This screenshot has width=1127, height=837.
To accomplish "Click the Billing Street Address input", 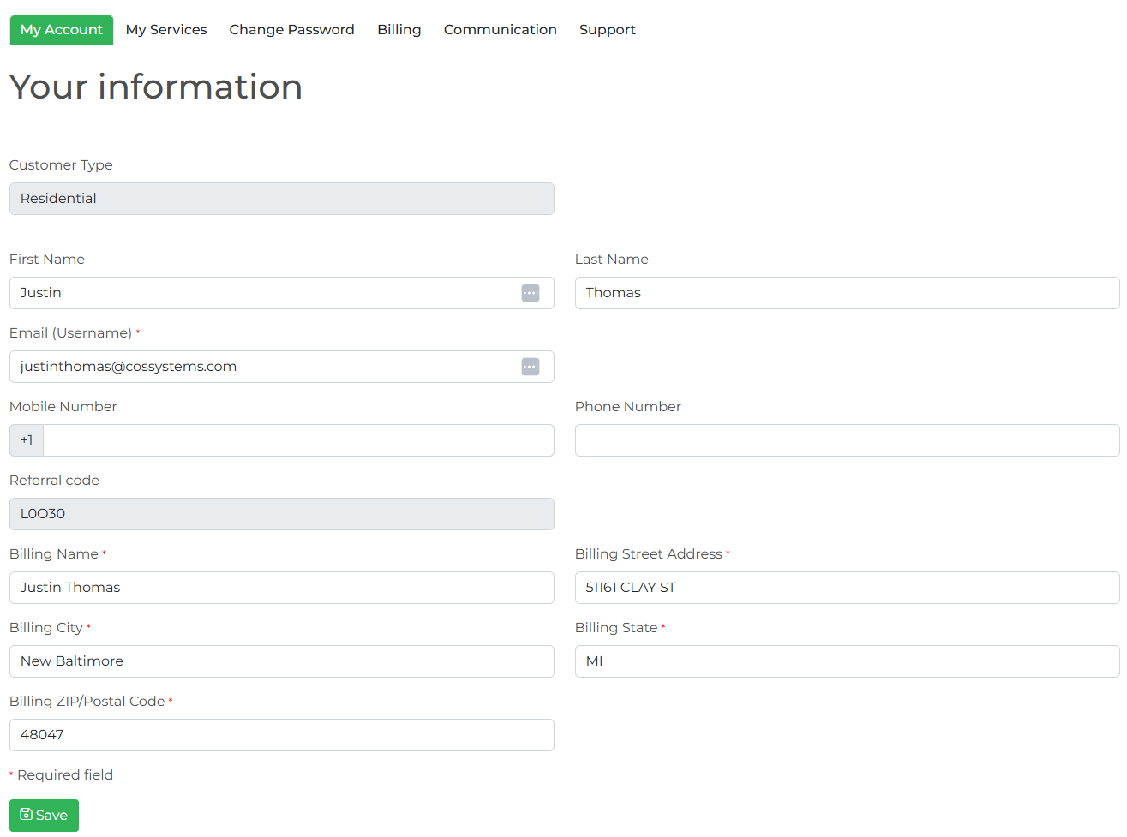I will click(848, 588).
